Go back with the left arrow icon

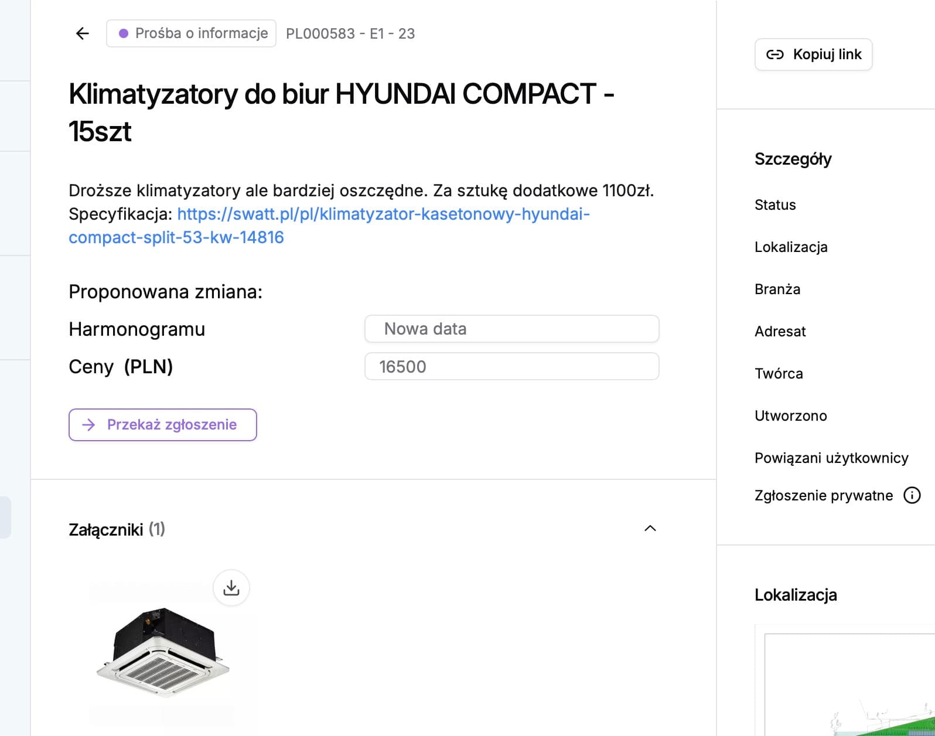(83, 33)
